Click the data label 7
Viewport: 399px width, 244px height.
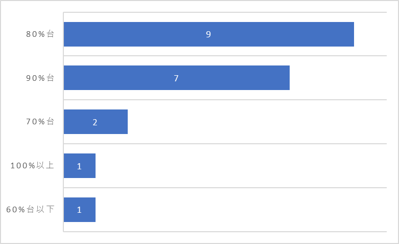pyautogui.click(x=176, y=78)
